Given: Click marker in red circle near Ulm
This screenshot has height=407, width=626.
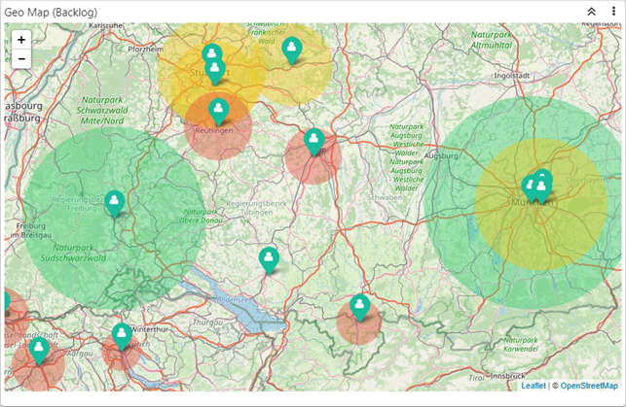Looking at the screenshot, I should point(313,141).
